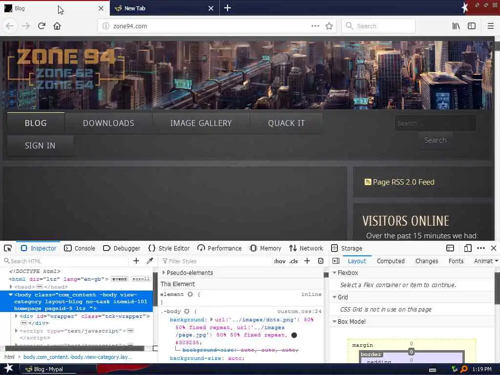Go to the DOWNLOADS page
This screenshot has width=500, height=375.
[x=108, y=123]
